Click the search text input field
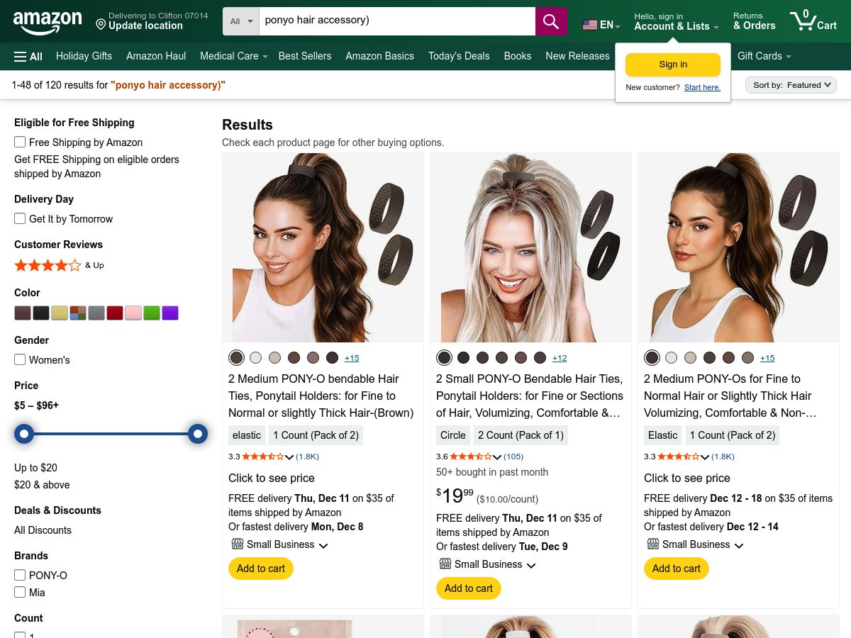 397,21
